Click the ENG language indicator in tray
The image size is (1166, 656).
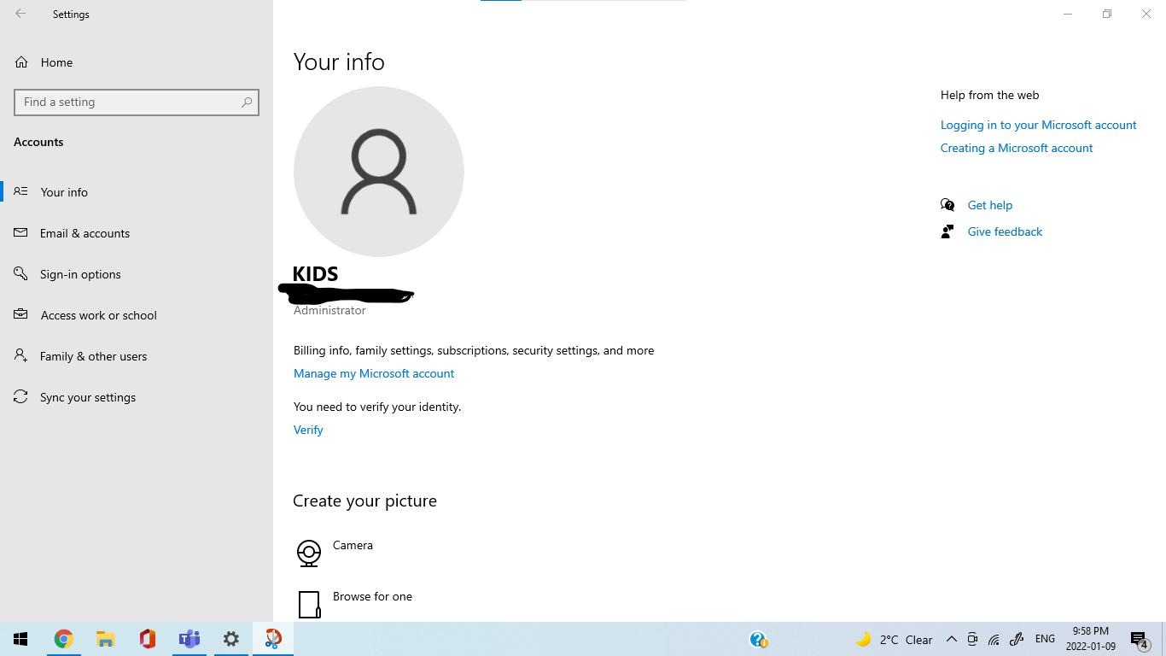pos(1045,639)
